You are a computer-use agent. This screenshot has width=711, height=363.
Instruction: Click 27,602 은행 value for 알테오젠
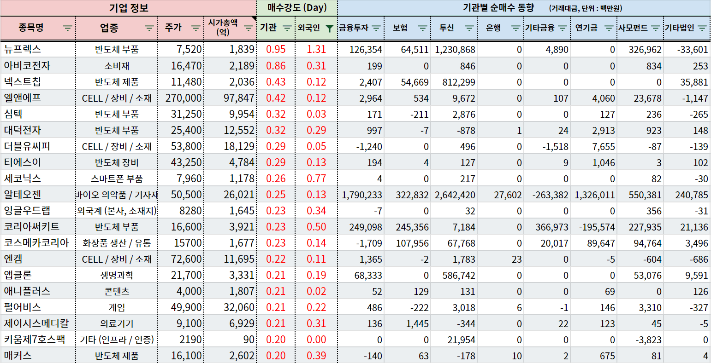[x=501, y=195]
